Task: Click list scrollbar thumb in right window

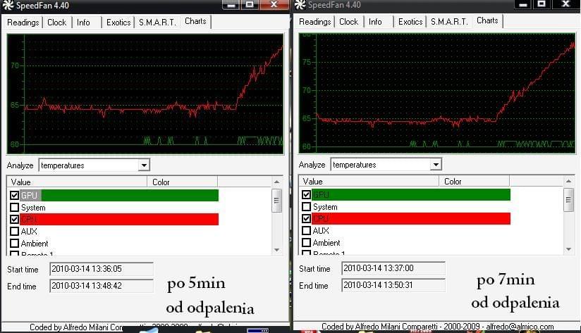Action: coord(569,200)
